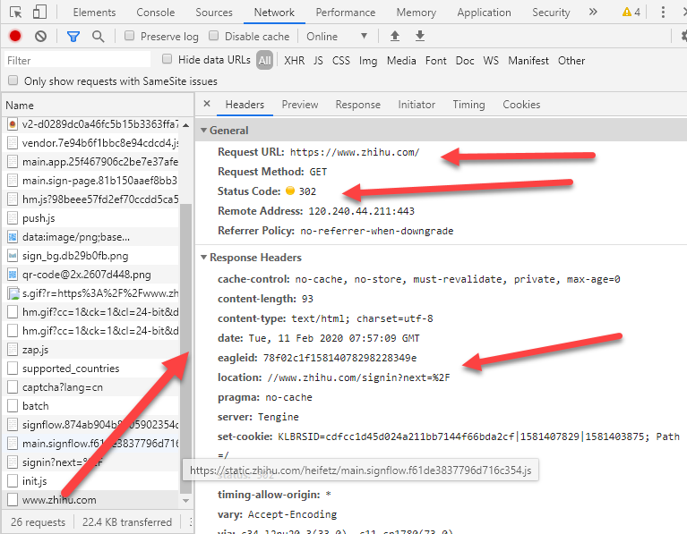
Task: Select the captcha?lang=cn request row
Action: tap(92, 387)
